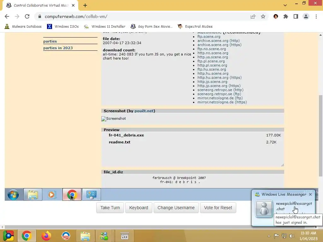Click the Vote for Reset button
This screenshot has height=242, width=323.
[218, 208]
